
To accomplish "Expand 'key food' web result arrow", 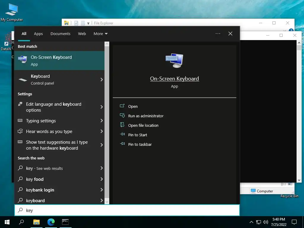I will 102,179.
